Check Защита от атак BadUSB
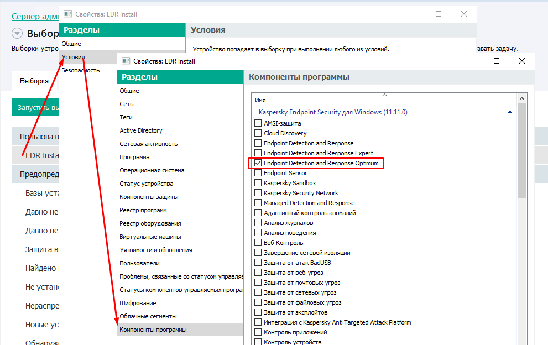Viewport: 548px width, 345px height. point(258,263)
